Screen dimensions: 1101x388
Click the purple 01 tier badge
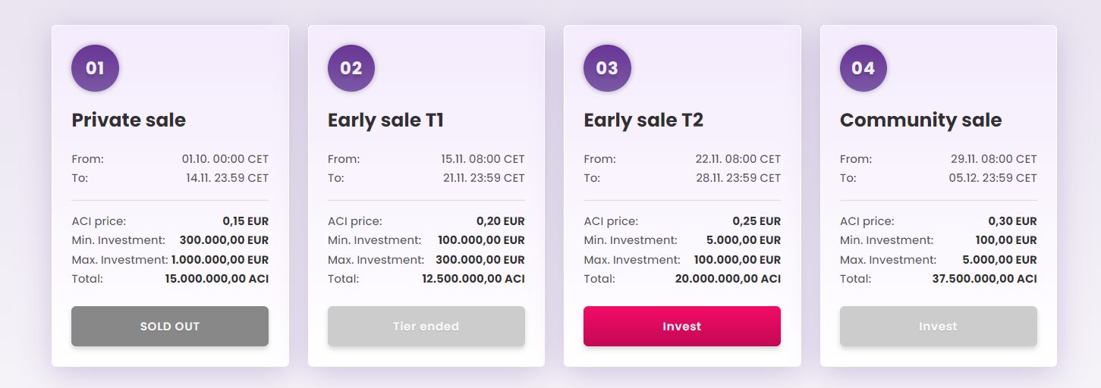[x=95, y=68]
